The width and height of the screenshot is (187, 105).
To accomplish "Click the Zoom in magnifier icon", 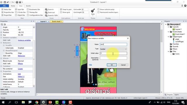I will pos(46,9).
